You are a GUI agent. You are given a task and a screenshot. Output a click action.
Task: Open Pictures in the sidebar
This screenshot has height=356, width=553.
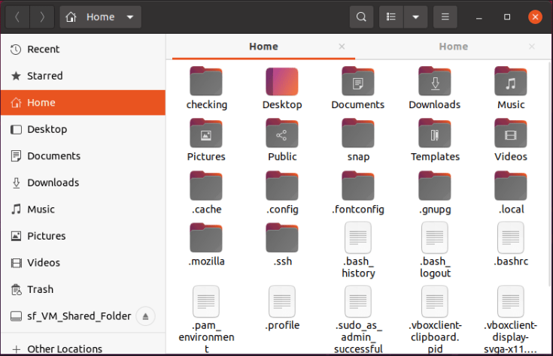pyautogui.click(x=83, y=236)
